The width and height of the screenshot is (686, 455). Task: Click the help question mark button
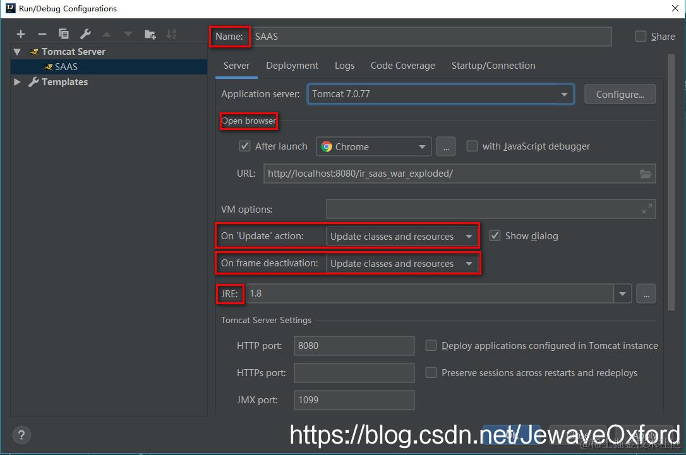pos(21,435)
